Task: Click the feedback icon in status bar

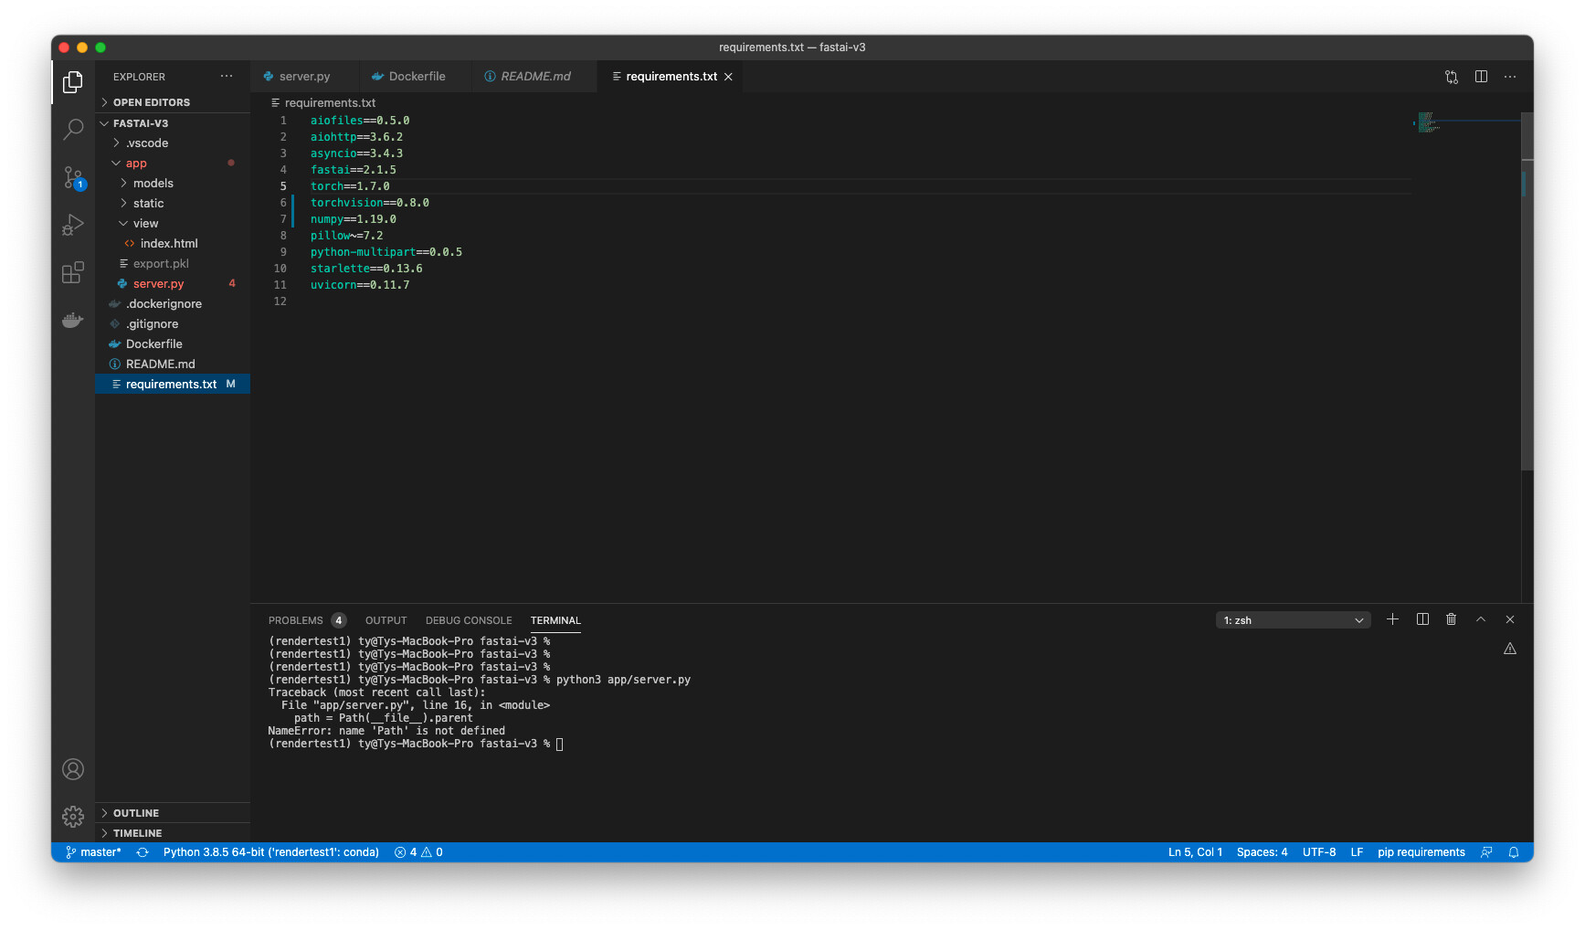Action: coord(1486,852)
